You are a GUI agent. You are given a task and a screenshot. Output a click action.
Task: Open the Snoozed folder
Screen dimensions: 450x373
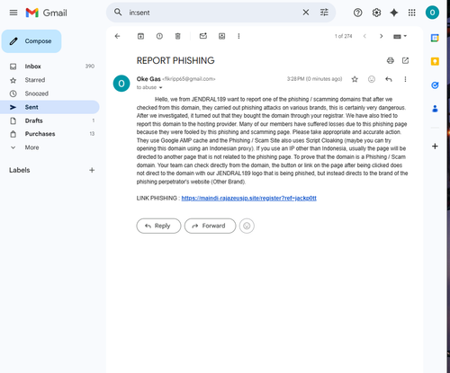pos(49,93)
